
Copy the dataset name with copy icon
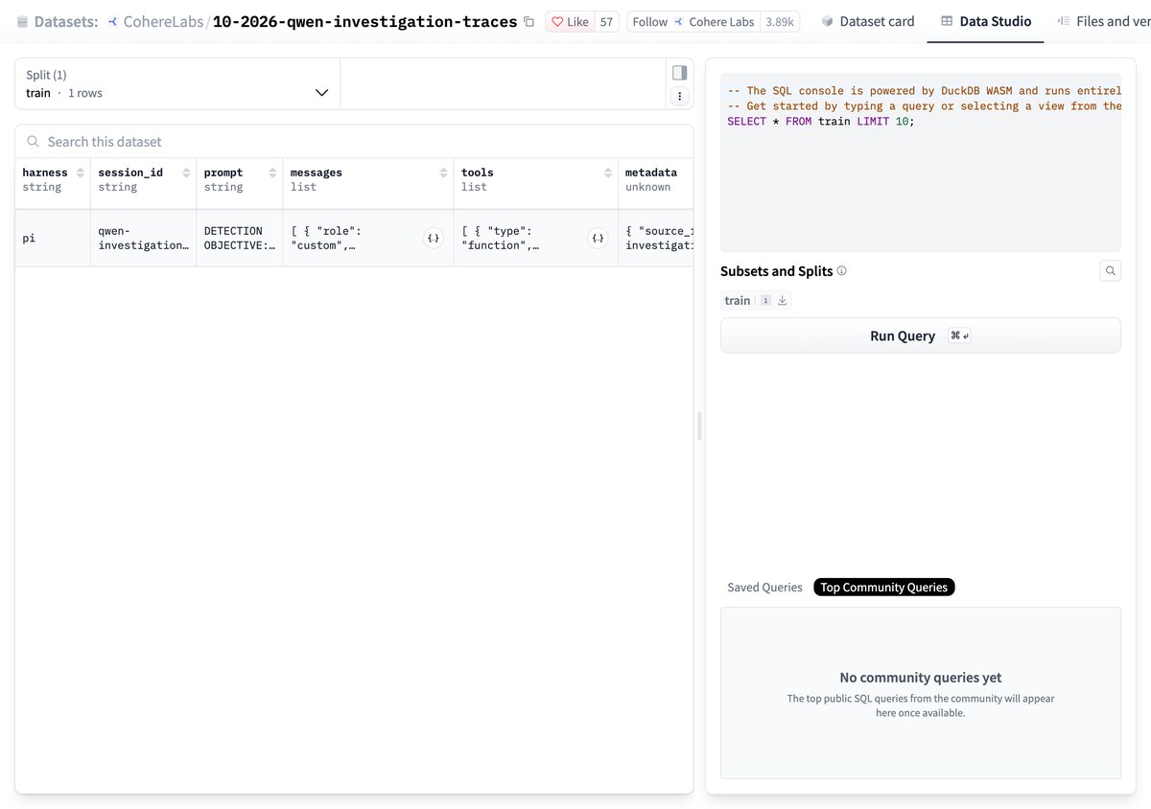(x=529, y=22)
